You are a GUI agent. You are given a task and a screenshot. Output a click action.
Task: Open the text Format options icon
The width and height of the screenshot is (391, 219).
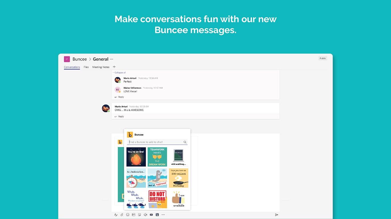tap(116, 215)
